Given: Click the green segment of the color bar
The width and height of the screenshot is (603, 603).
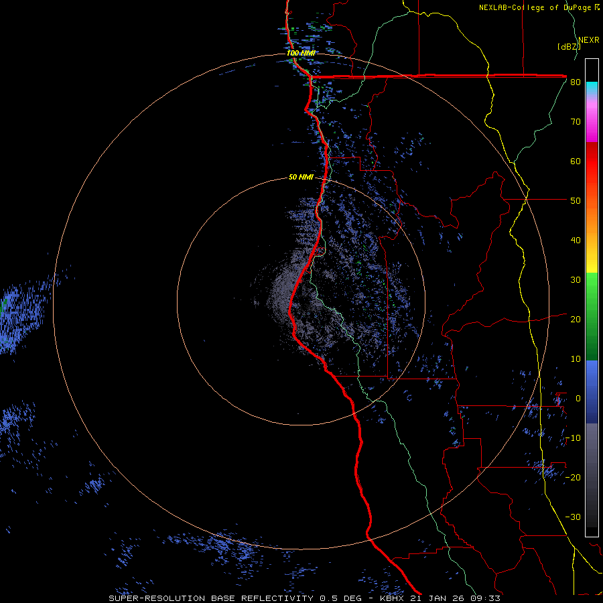Looking at the screenshot, I should click(592, 316).
